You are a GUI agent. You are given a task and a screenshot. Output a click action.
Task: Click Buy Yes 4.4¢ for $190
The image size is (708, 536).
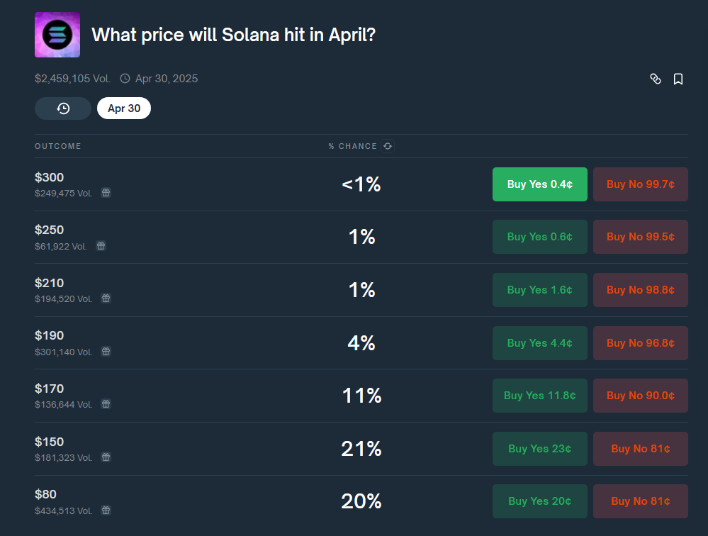click(539, 343)
